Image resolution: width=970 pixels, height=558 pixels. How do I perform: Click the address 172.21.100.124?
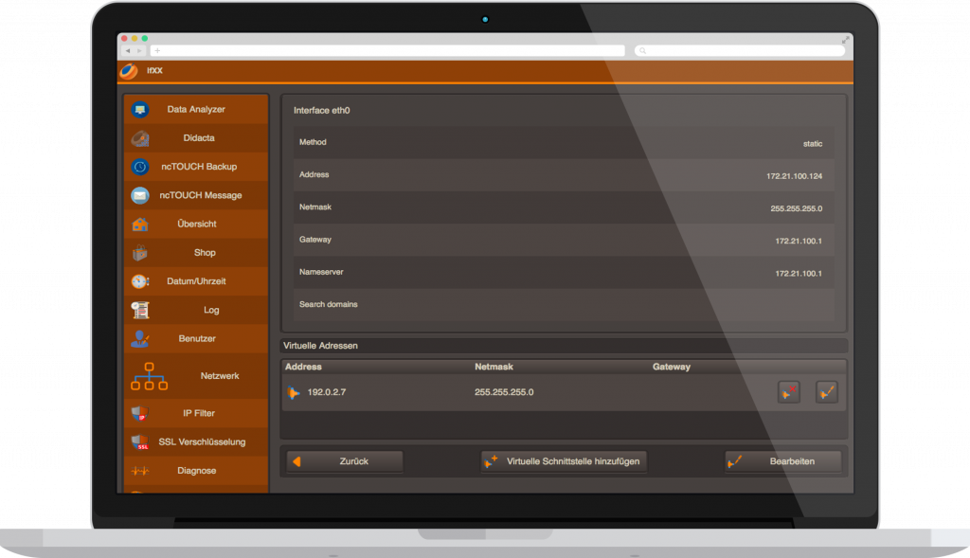click(795, 176)
